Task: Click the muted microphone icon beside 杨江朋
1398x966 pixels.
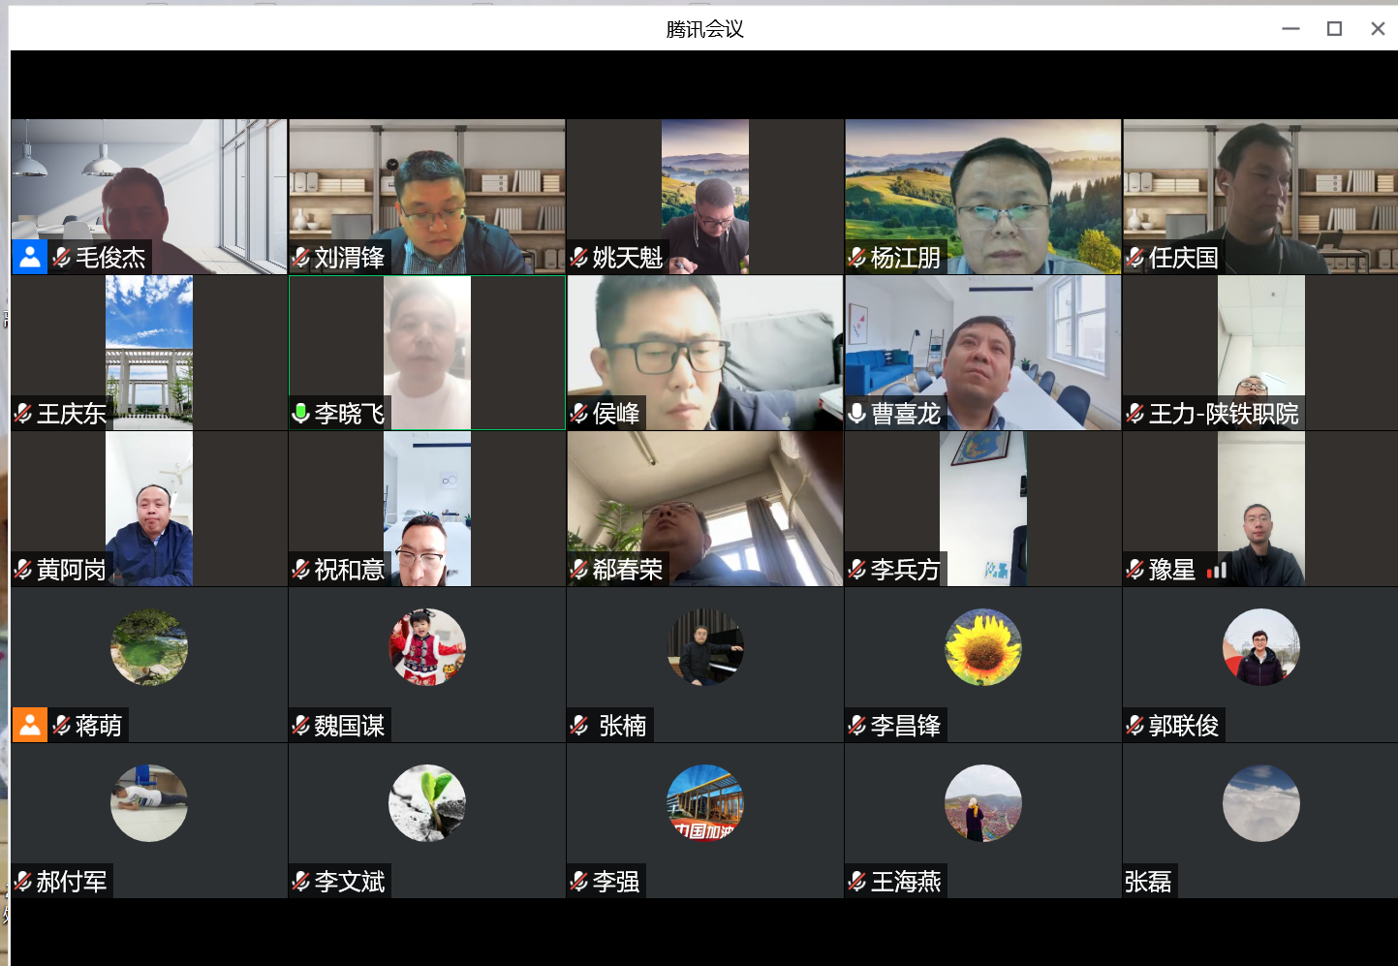Action: point(857,258)
